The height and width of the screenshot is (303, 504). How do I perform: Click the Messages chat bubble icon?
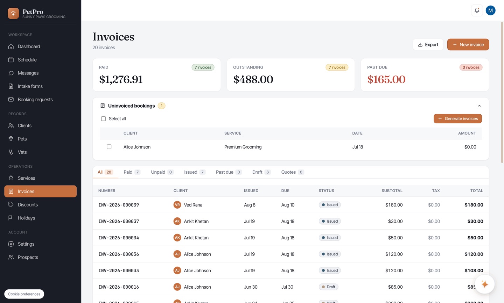click(x=11, y=73)
